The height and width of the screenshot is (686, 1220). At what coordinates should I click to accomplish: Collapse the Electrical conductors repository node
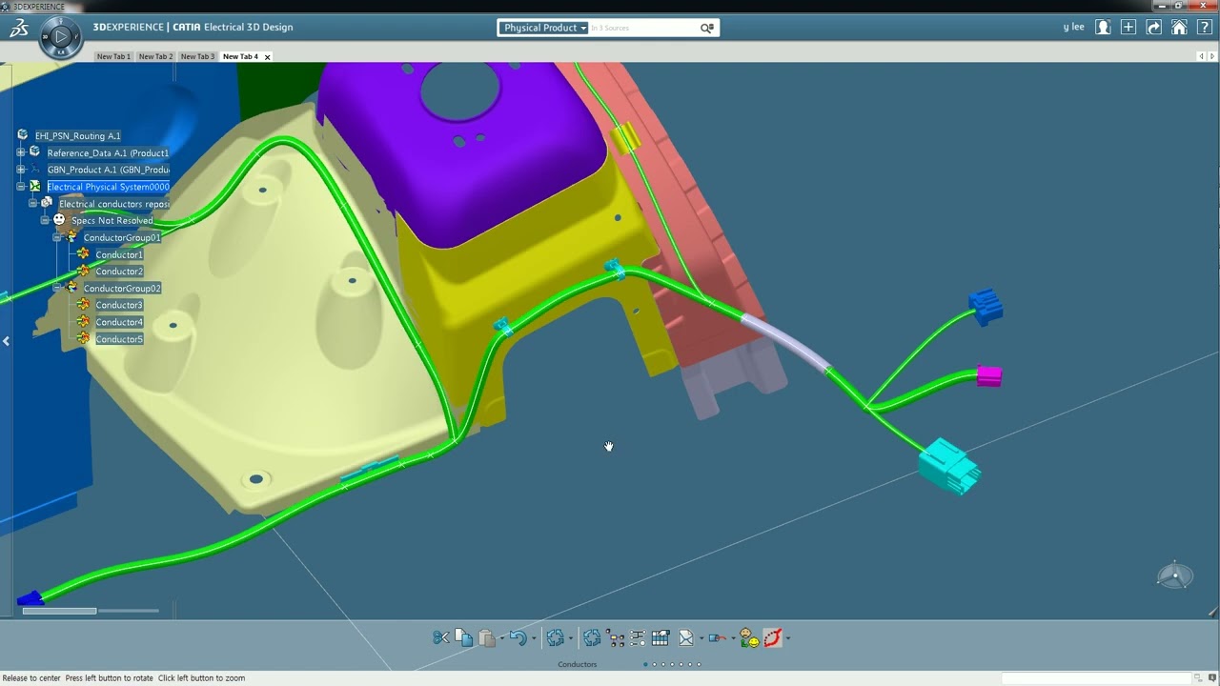coord(32,203)
